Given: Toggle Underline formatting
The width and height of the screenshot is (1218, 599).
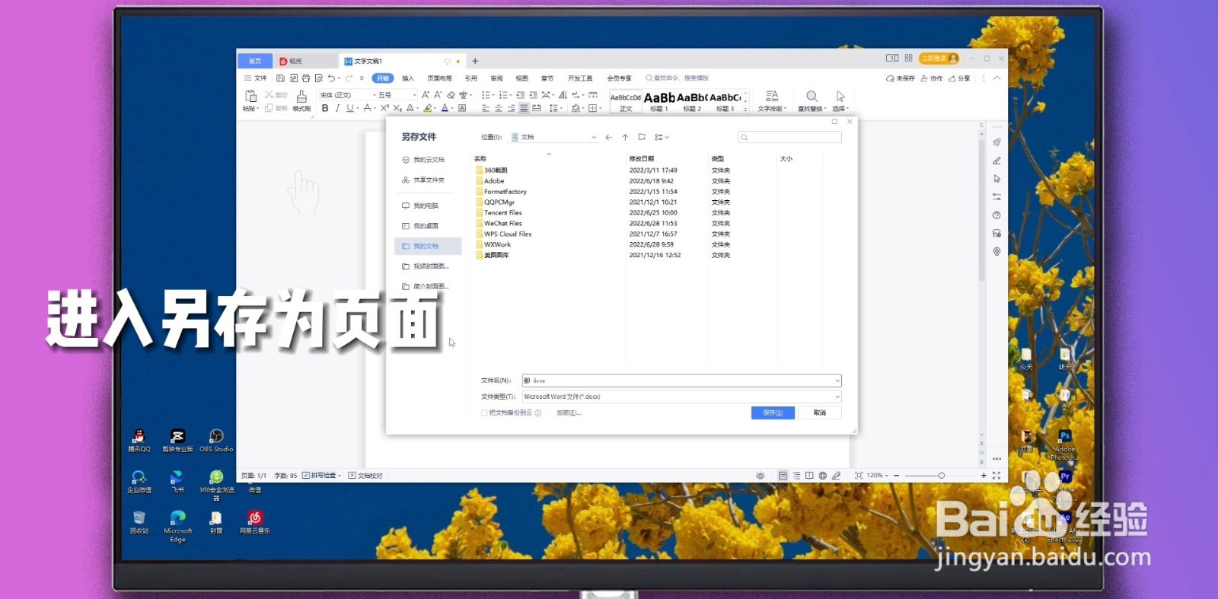Looking at the screenshot, I should [349, 108].
